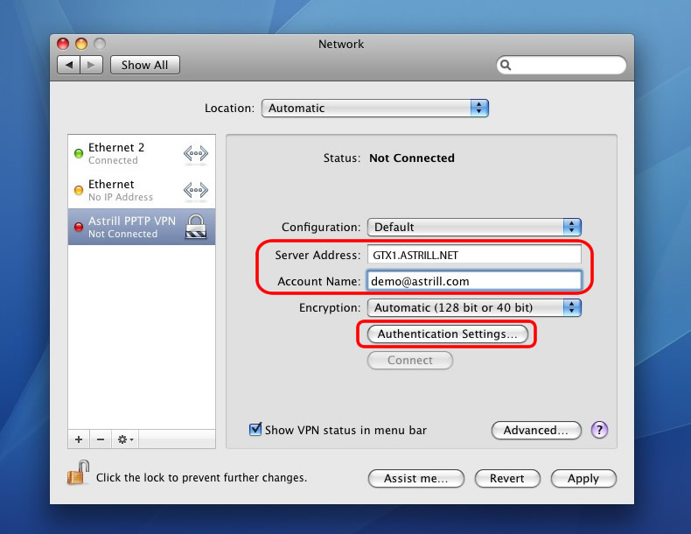Viewport: 691px width, 534px height.
Task: Click the Network window title
Action: tap(341, 44)
